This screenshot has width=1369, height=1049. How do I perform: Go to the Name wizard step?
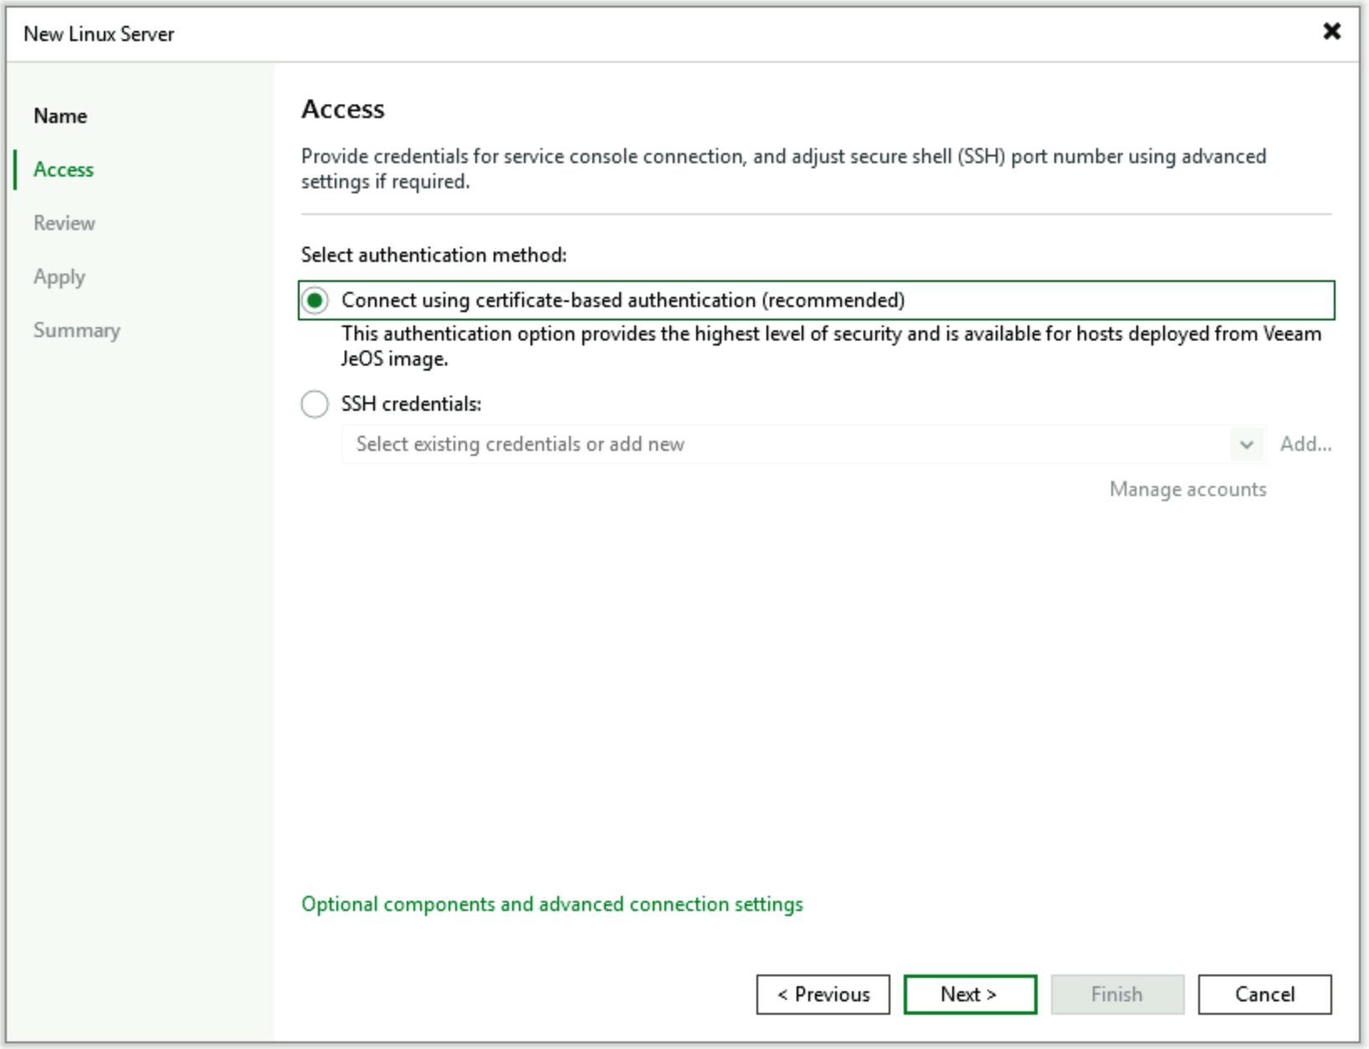60,116
